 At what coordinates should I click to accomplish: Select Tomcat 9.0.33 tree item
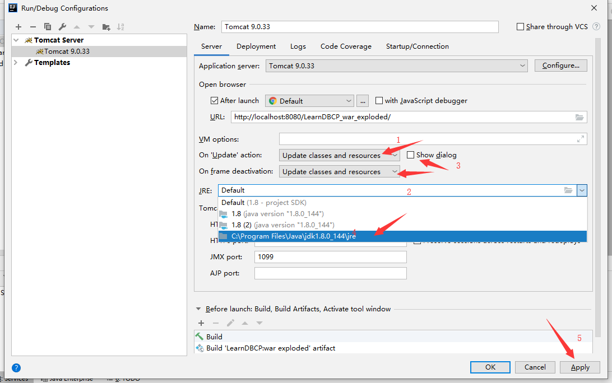pyautogui.click(x=99, y=52)
